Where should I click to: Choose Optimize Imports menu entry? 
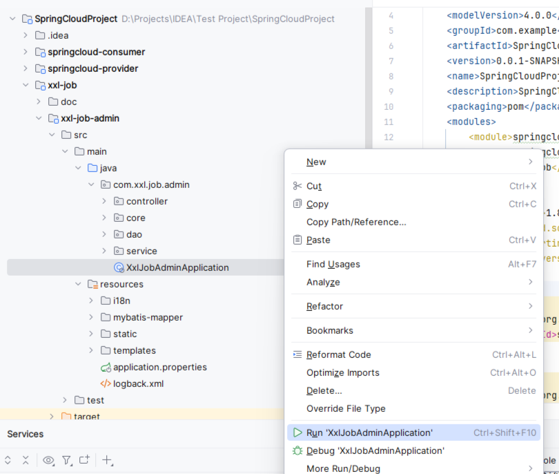413,372
